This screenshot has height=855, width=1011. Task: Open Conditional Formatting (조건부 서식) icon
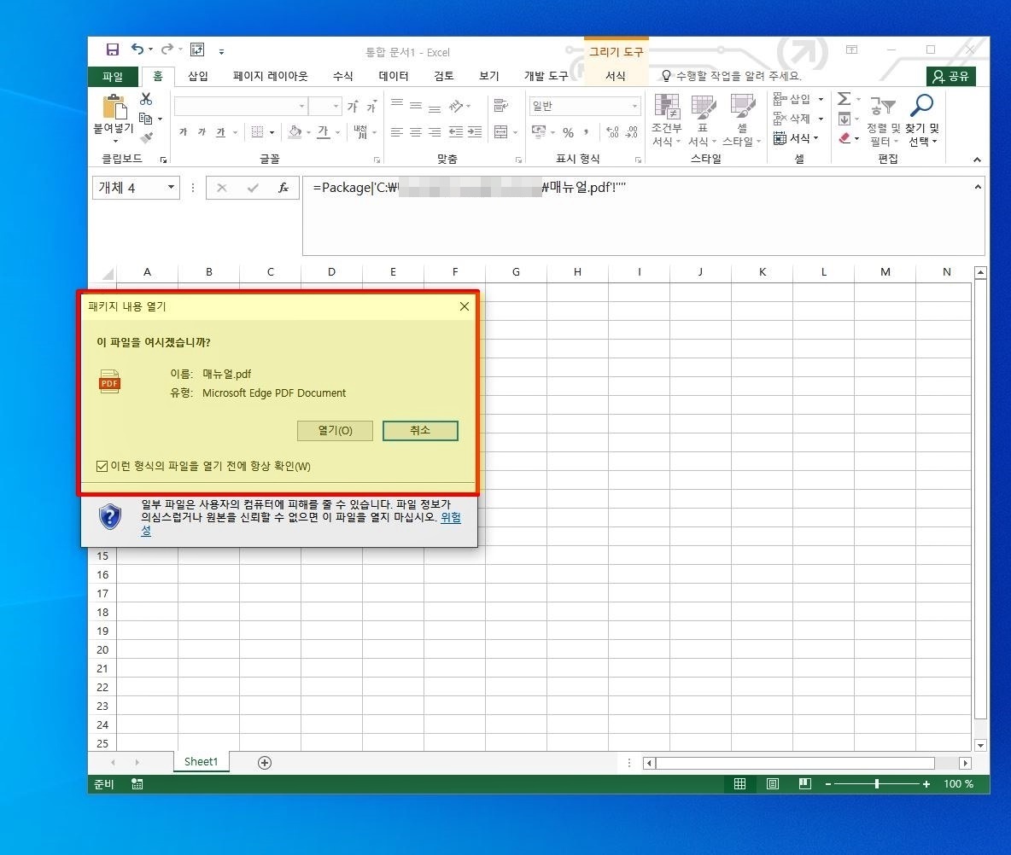[667, 107]
